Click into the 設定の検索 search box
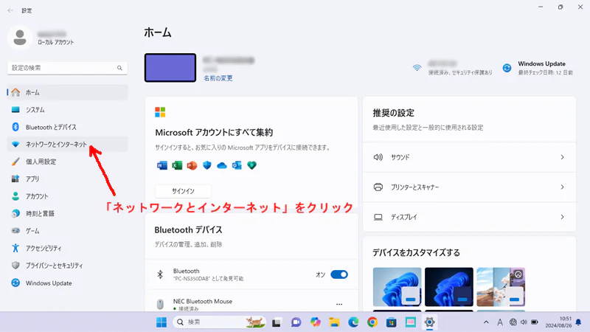590x332 pixels. coord(67,68)
